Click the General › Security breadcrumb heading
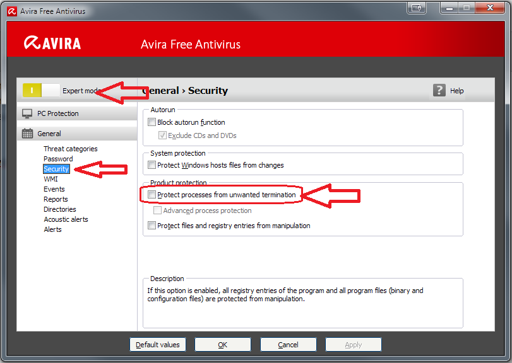This screenshot has width=512, height=363. click(x=185, y=91)
